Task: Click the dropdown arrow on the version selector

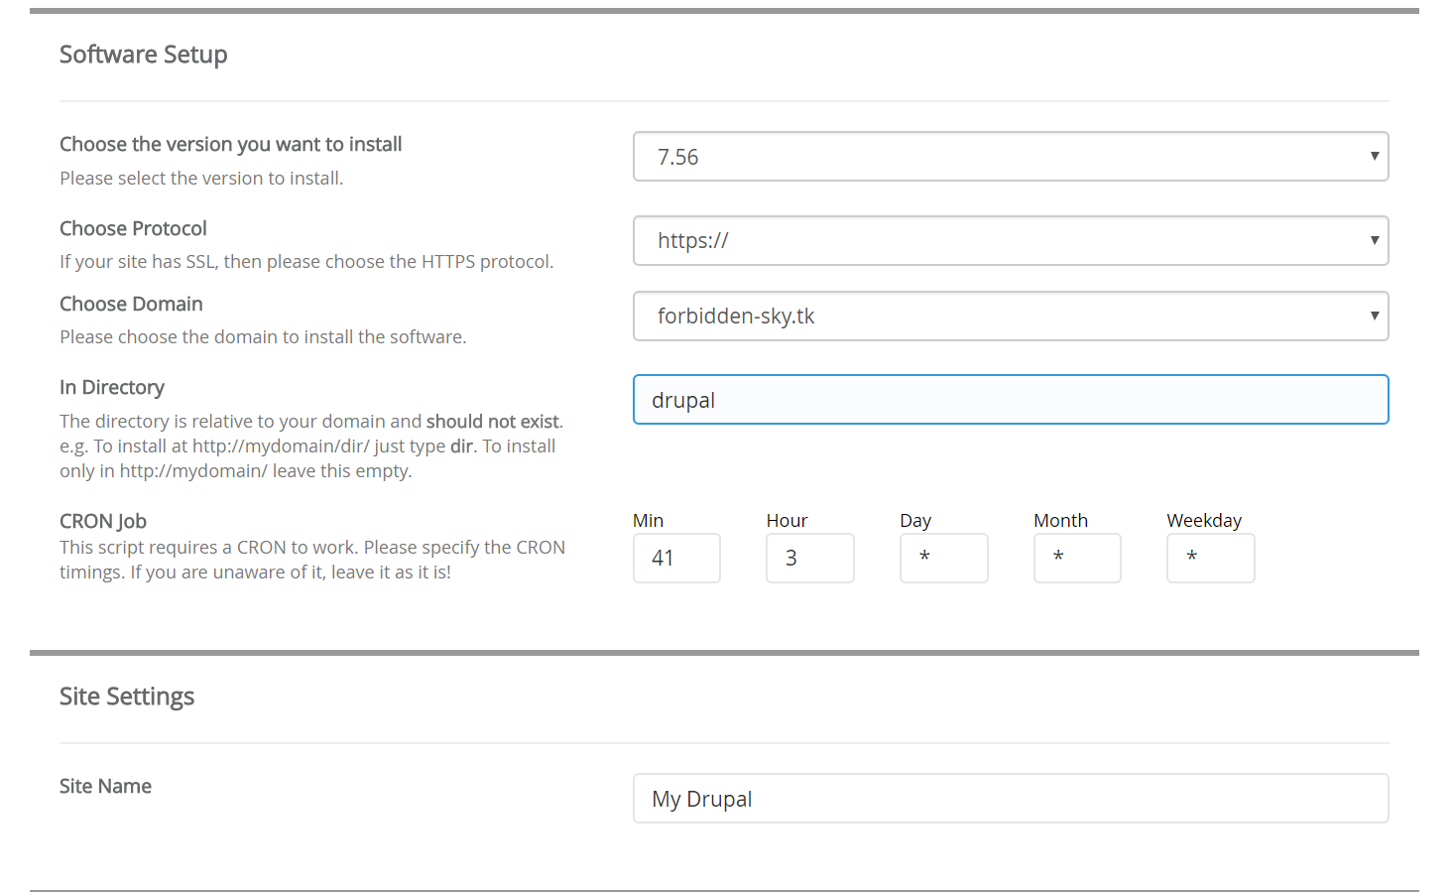Action: (x=1375, y=156)
